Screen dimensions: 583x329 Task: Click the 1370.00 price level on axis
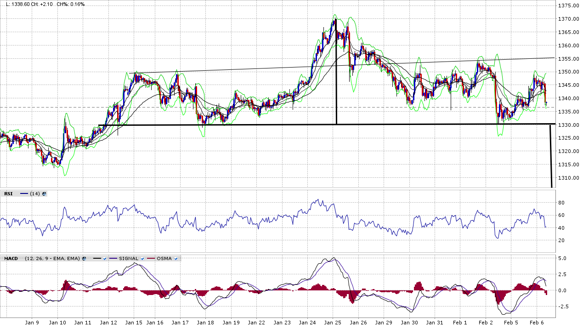568,19
